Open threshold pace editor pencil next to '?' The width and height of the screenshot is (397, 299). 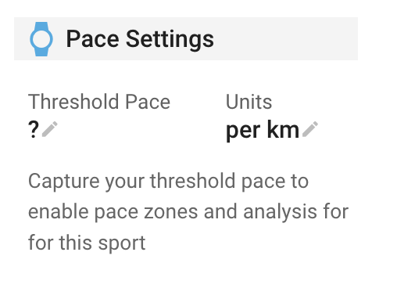[50, 129]
